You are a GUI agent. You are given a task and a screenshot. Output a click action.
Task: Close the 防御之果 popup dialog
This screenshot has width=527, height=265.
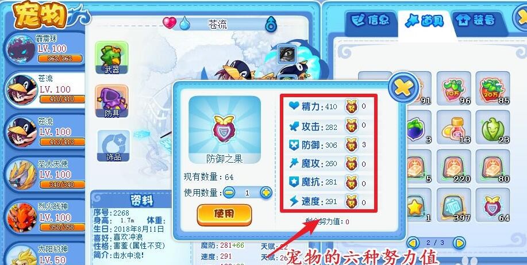click(x=403, y=87)
